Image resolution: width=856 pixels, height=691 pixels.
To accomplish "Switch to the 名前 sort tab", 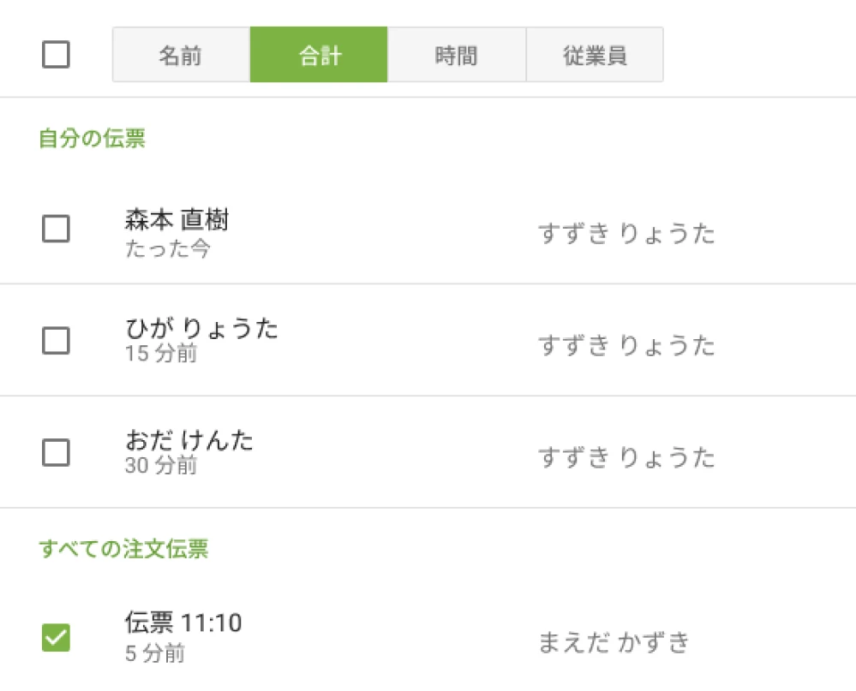I will pos(180,54).
